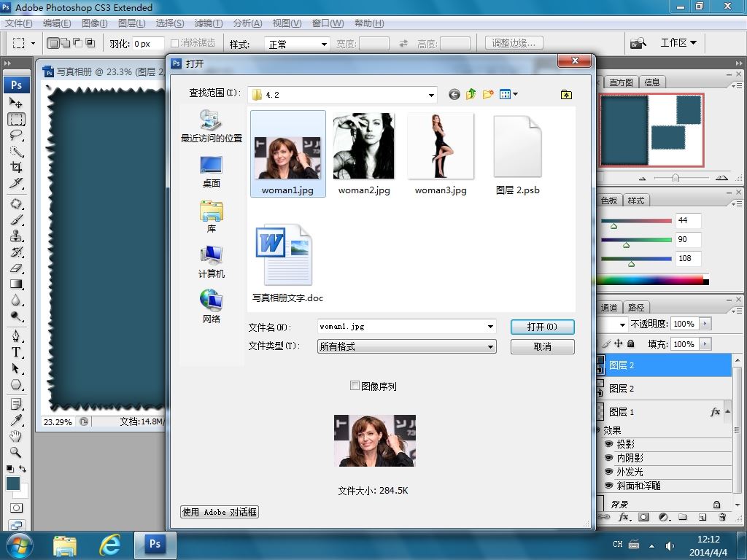The image size is (747, 560).
Task: Click the 打开(O) button
Action: 542,327
